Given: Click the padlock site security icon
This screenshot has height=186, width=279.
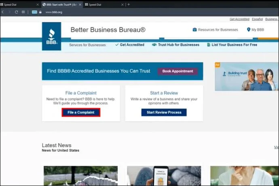Looking at the screenshot, I should click(40, 12).
